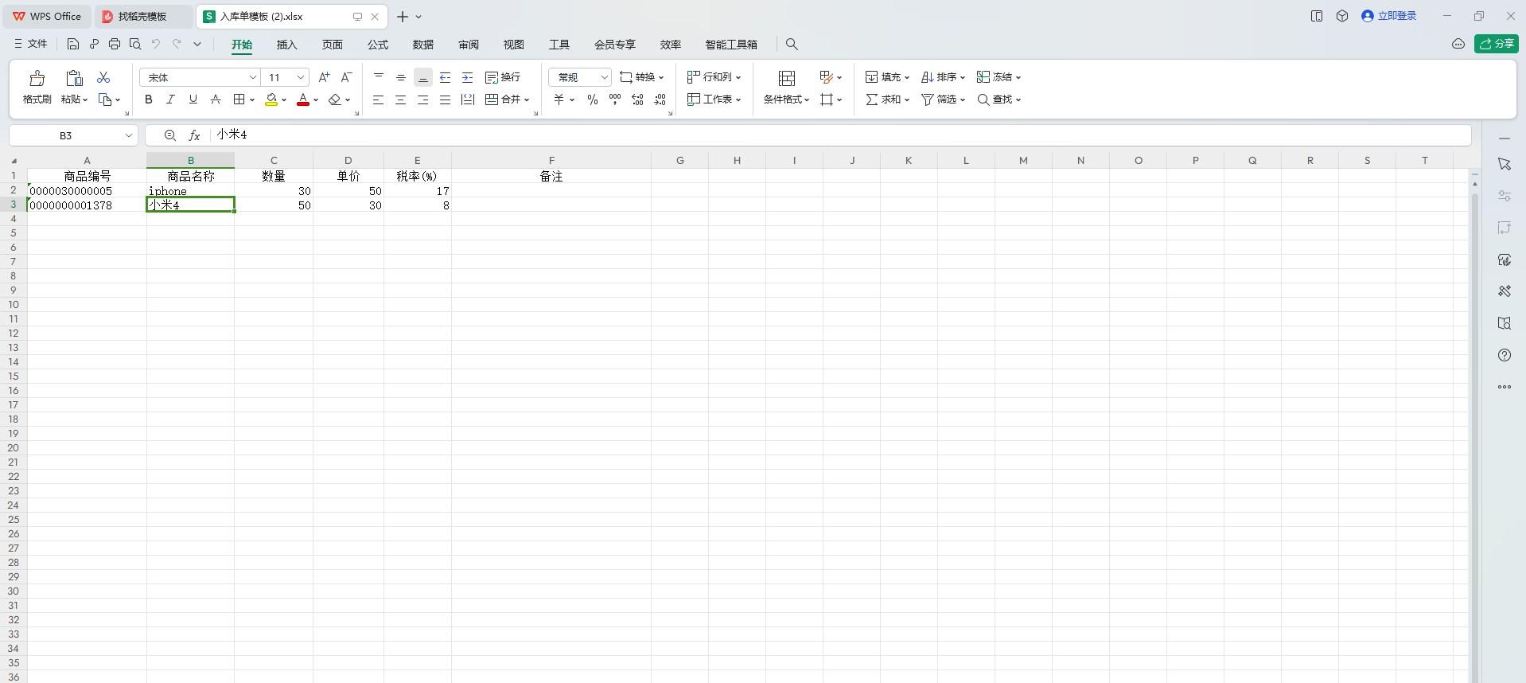Click the Paste clipboard icon

74,78
